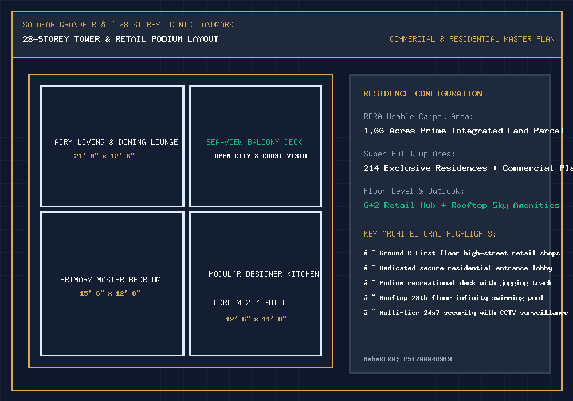573x401 pixels.
Task: Click the Residence Configuration heading
Action: point(423,93)
